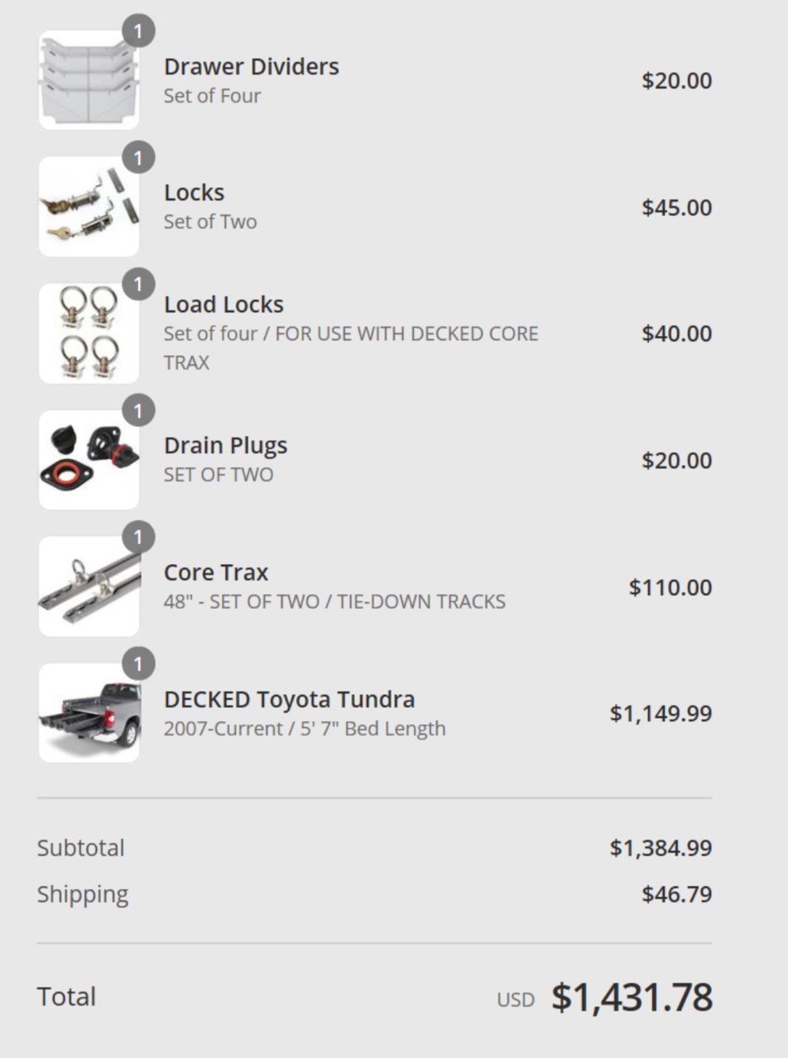788x1058 pixels.
Task: Click the Subtotal amount $1,384.99
Action: coord(661,848)
